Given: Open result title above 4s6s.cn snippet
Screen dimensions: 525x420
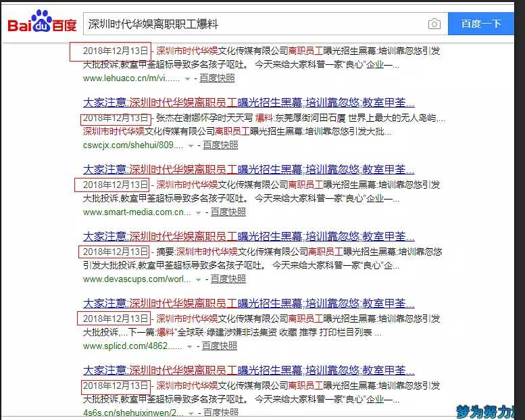Looking at the screenshot, I should pyautogui.click(x=249, y=371).
